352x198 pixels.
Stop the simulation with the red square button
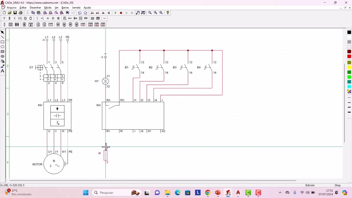click(121, 13)
